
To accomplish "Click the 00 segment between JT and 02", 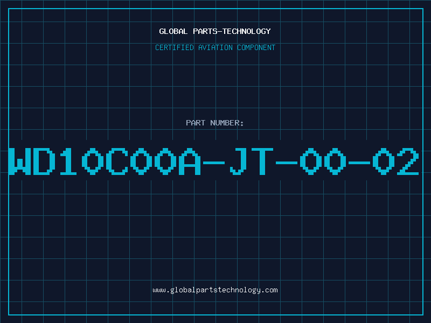I will (x=323, y=161).
